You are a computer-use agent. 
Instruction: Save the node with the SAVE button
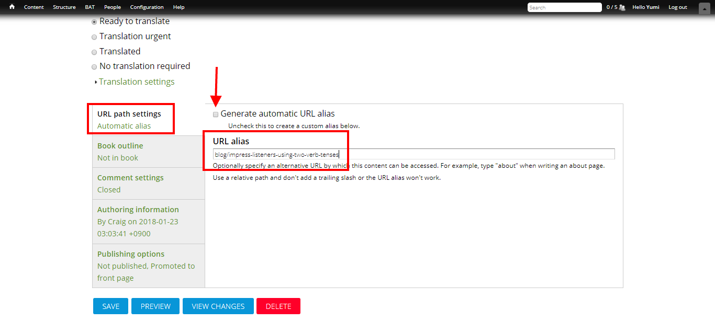(110, 306)
